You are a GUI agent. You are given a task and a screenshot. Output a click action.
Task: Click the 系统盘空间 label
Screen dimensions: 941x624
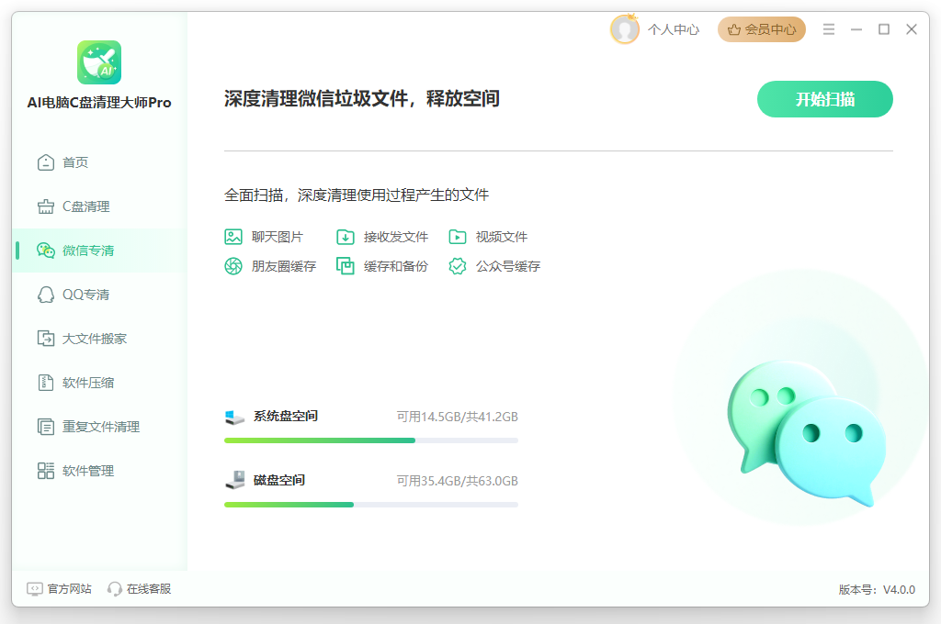pyautogui.click(x=286, y=416)
